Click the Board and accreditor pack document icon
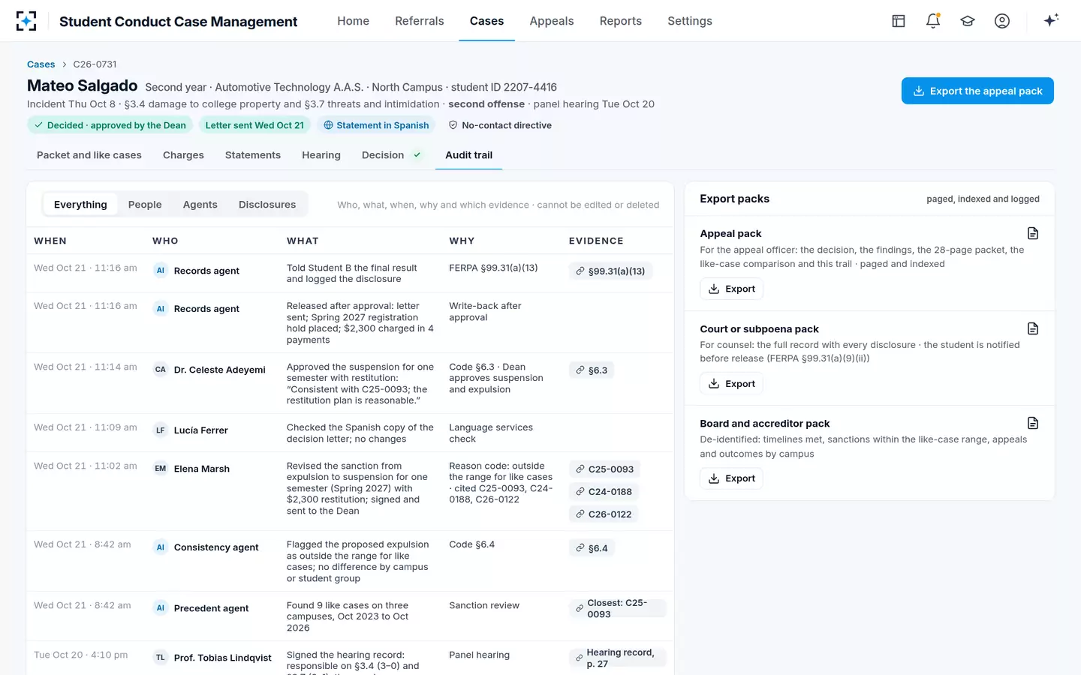The height and width of the screenshot is (675, 1081). coord(1033,423)
